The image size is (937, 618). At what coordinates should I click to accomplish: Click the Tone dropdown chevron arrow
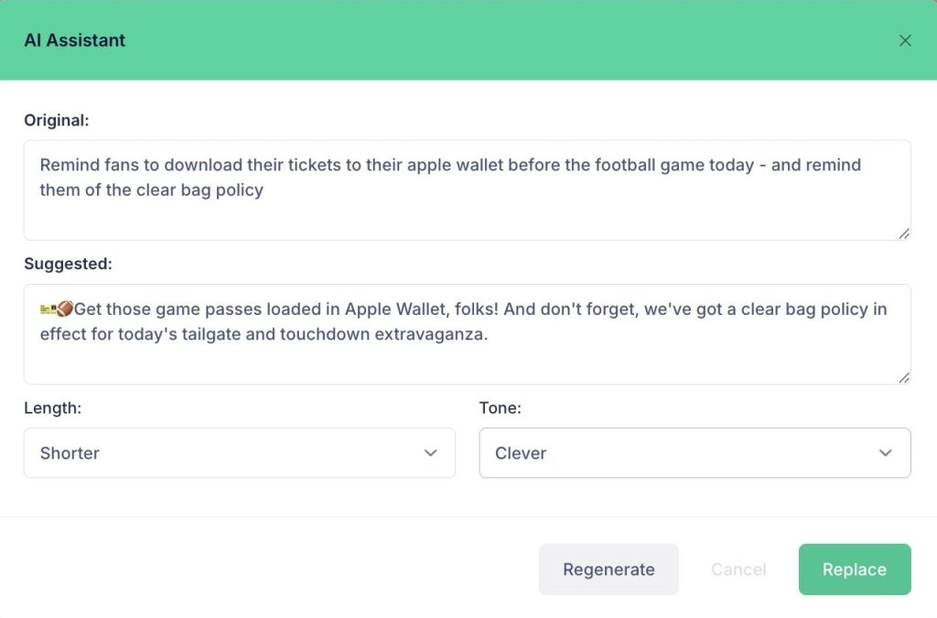pos(885,453)
